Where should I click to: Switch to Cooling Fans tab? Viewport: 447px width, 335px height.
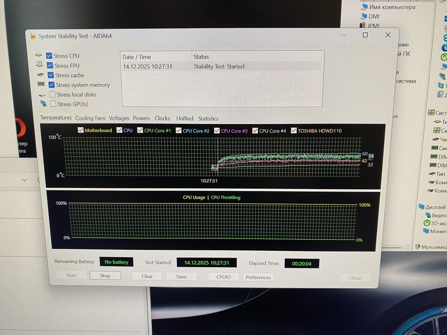90,118
